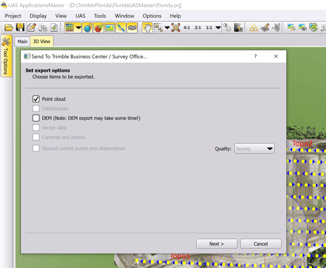Open the UAS menu

[80, 16]
